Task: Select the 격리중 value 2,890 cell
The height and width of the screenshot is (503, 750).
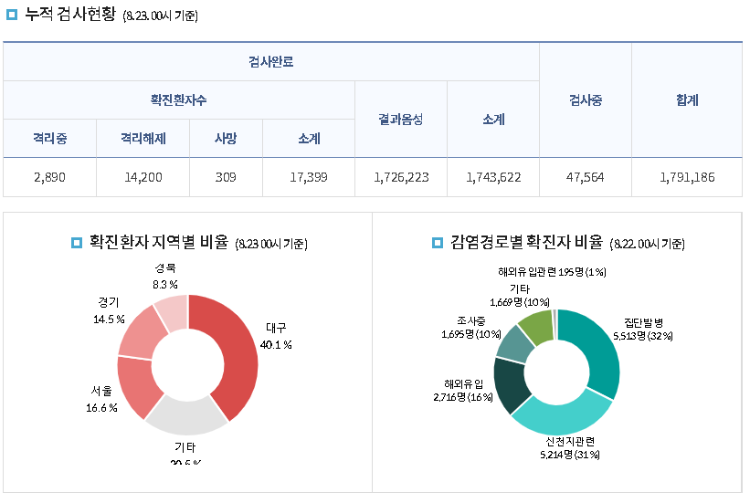Action: tap(49, 177)
